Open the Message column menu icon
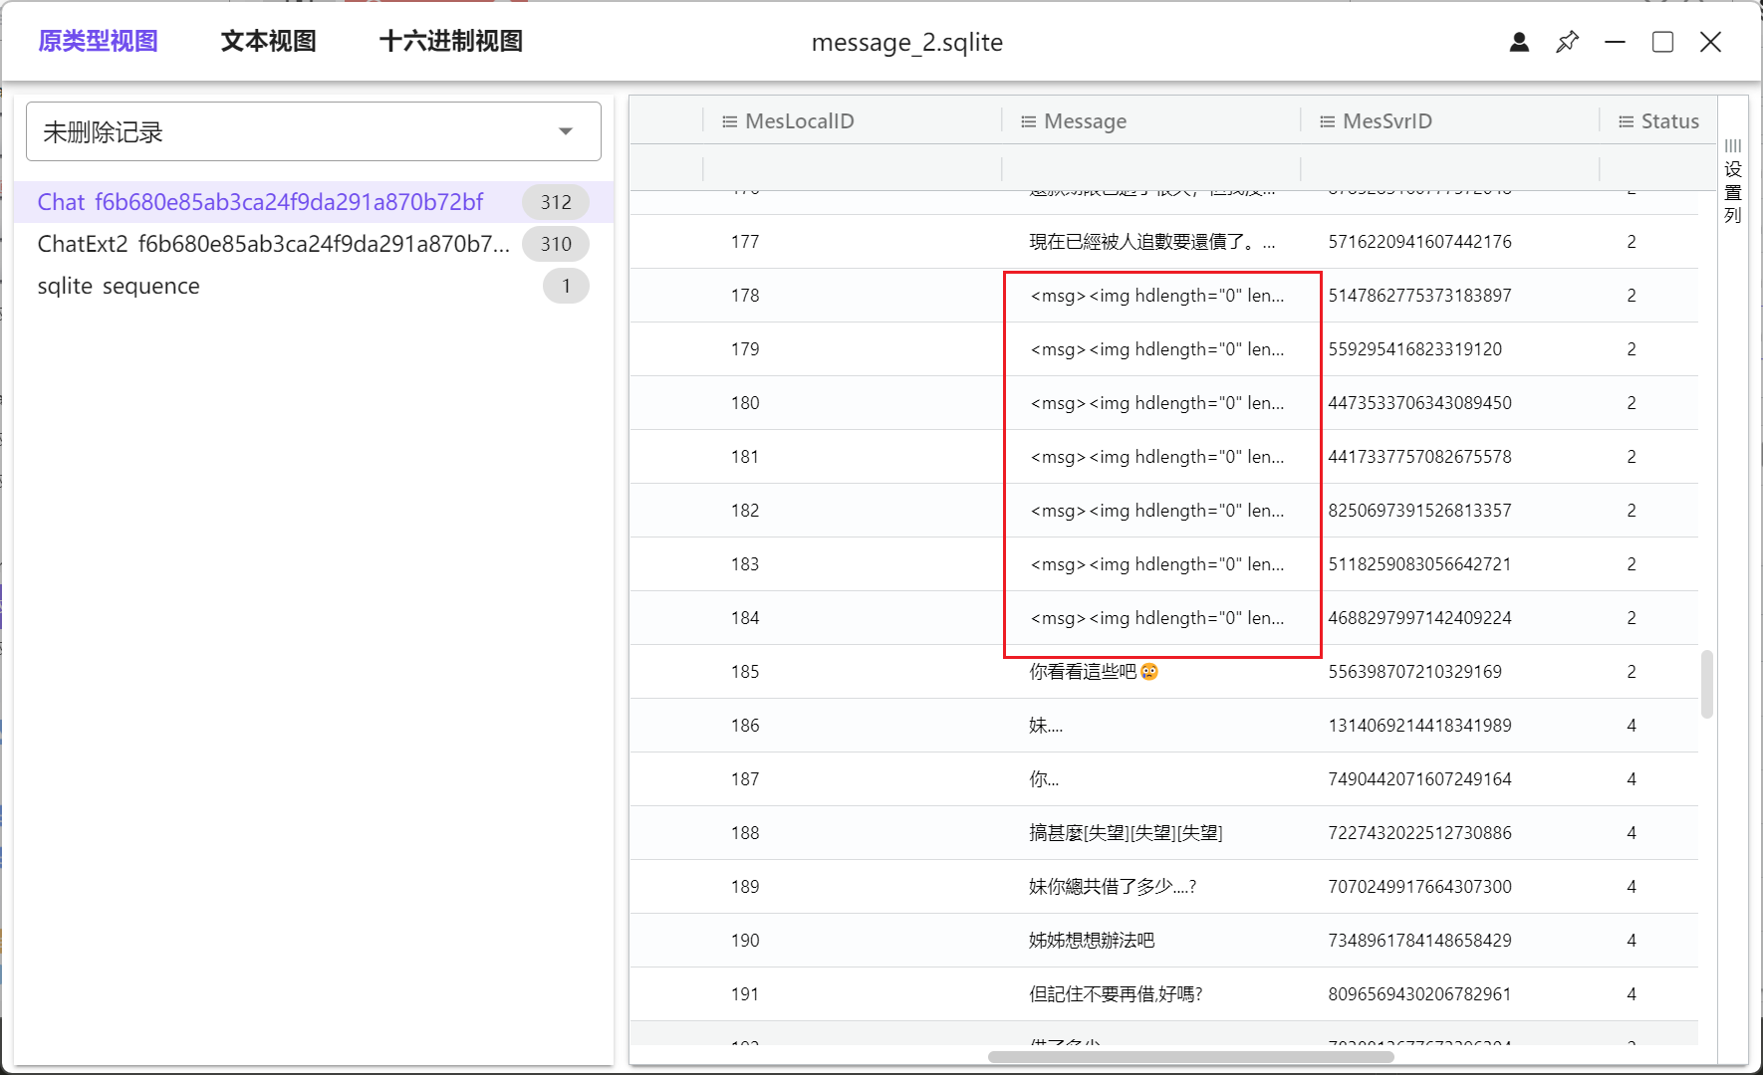Viewport: 1763px width, 1075px height. 1028,121
